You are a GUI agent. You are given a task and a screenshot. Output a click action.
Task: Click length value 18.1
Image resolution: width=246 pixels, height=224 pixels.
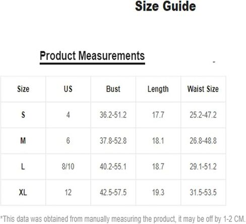click(158, 141)
